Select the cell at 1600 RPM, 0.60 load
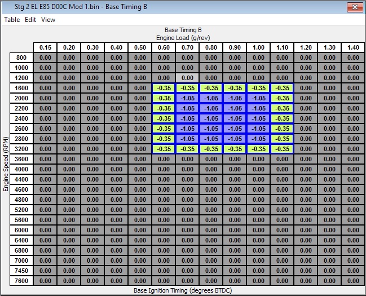This screenshot has height=296, width=366. click(164, 88)
